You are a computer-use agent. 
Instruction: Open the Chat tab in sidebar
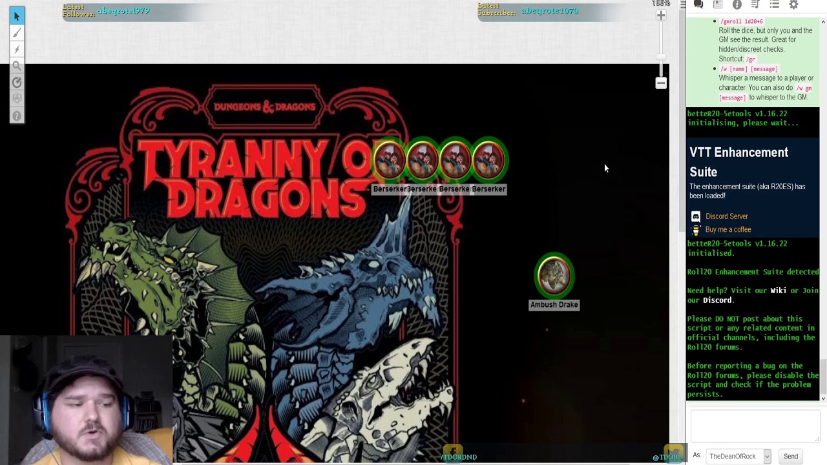pyautogui.click(x=698, y=5)
